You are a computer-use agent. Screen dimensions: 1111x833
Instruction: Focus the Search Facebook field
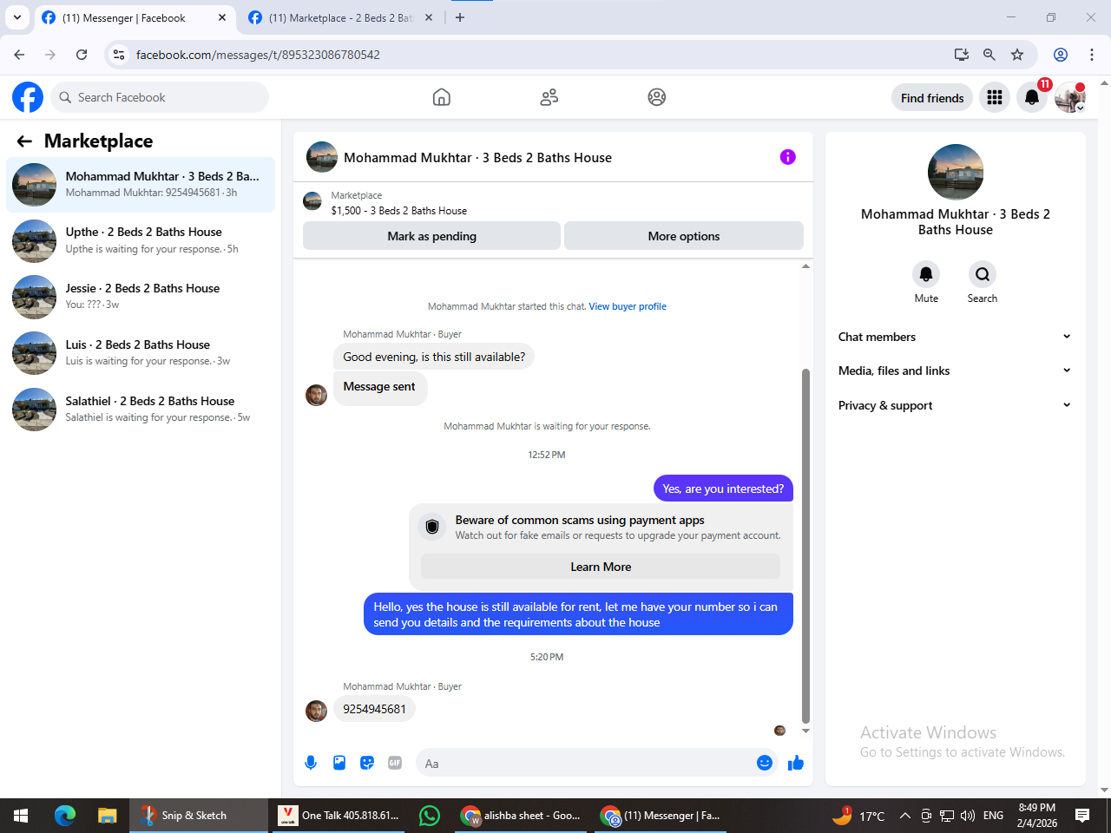pyautogui.click(x=160, y=97)
